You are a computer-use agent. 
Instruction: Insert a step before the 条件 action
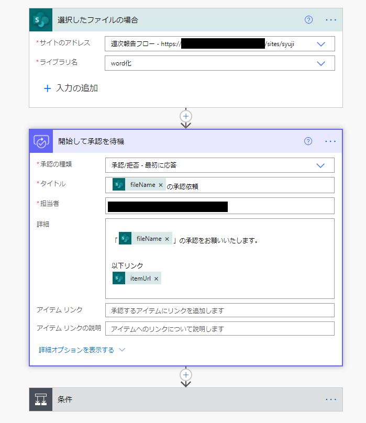coord(185,375)
